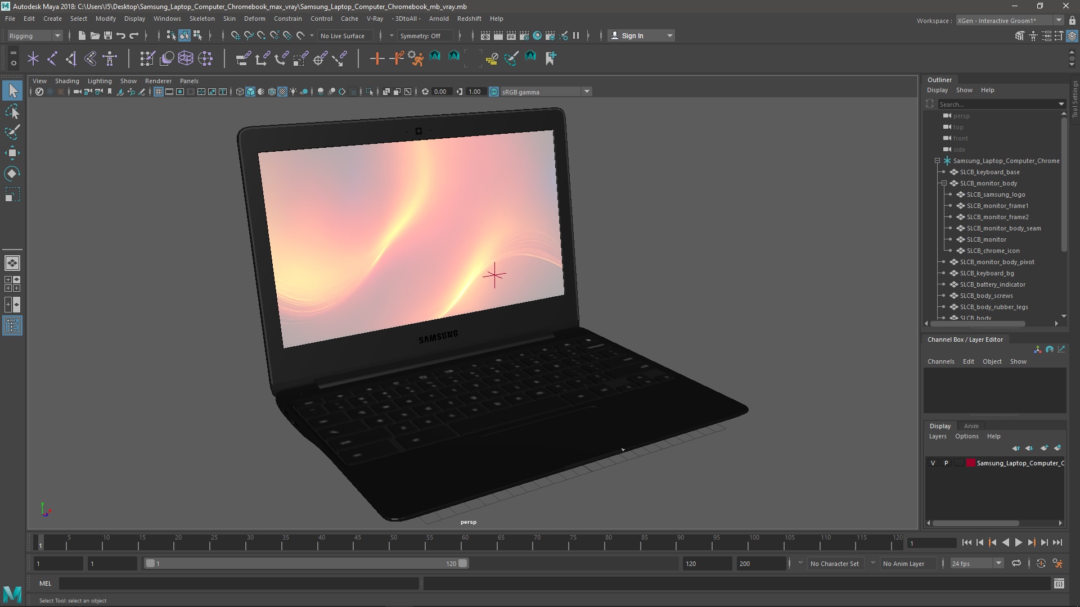1080x607 pixels.
Task: Switch to the Anim layer tab
Action: pos(971,426)
